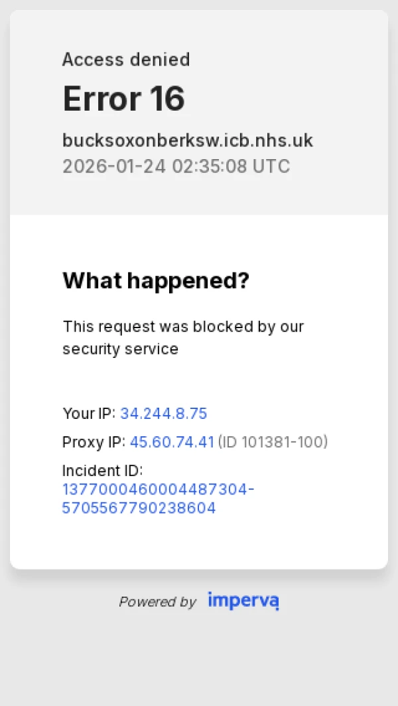Screen dimensions: 398x706
Task: Click the Incident ID line 5705567790238604
Action: tap(139, 508)
